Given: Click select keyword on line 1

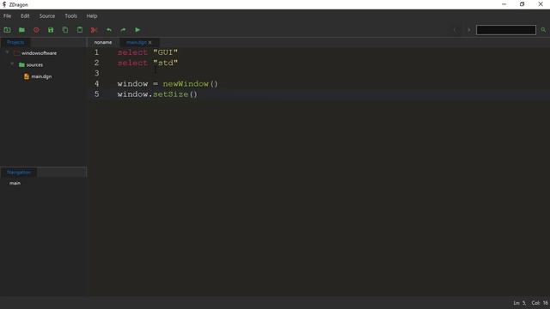Looking at the screenshot, I should pos(132,52).
